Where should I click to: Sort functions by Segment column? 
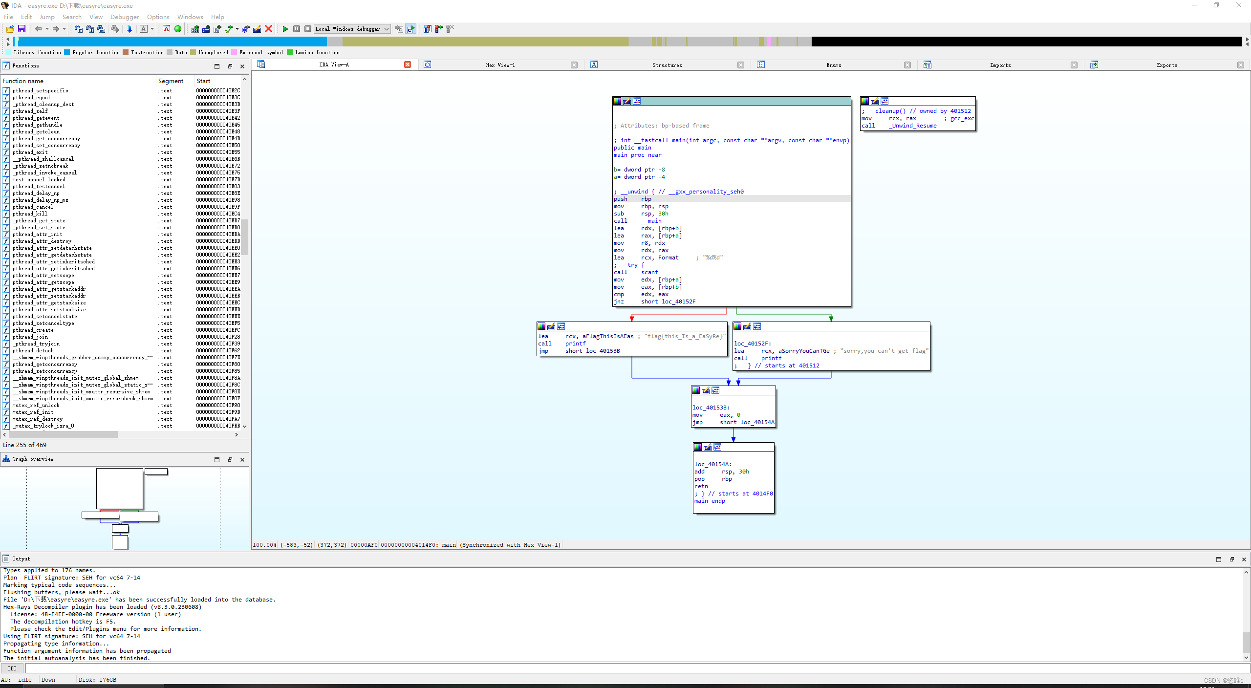pos(175,81)
